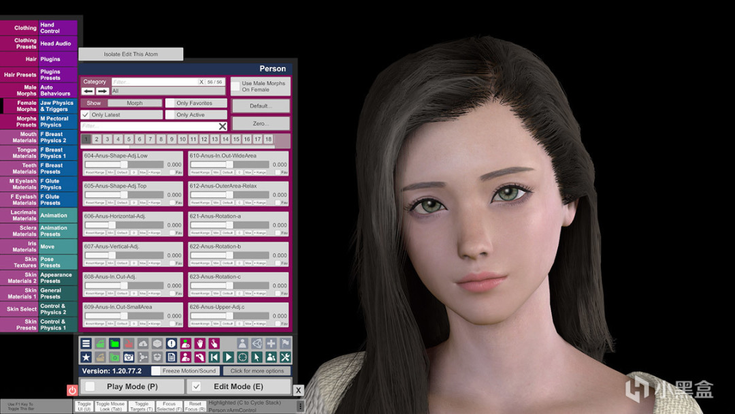Open the exclamation mark error log icon

click(x=171, y=344)
